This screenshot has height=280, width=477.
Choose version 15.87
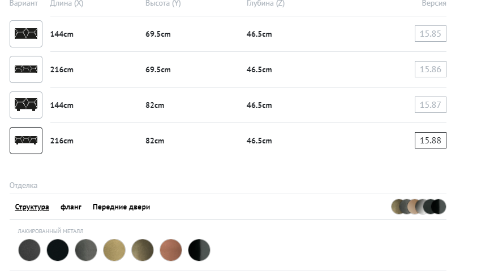coord(430,105)
